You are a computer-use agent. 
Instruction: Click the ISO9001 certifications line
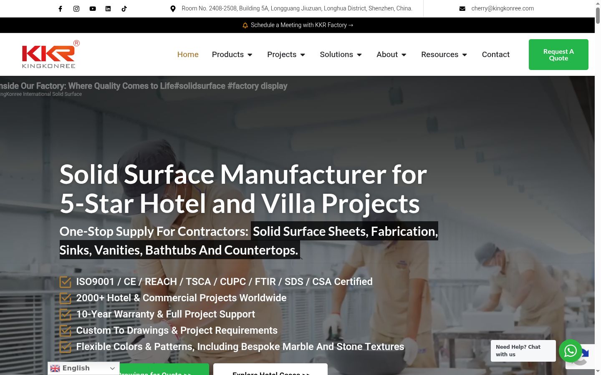coord(224,282)
